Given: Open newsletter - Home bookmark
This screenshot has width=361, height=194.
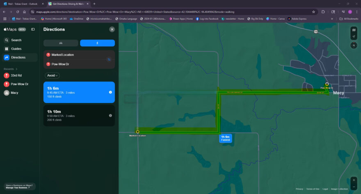Looking at the screenshot, I should 233,19.
